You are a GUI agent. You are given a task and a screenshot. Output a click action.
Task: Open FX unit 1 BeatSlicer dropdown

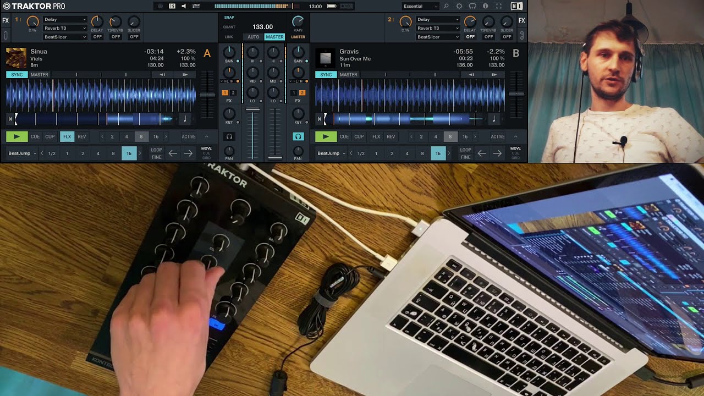click(65, 37)
